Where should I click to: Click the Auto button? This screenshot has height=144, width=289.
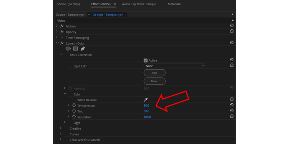[x=154, y=73]
